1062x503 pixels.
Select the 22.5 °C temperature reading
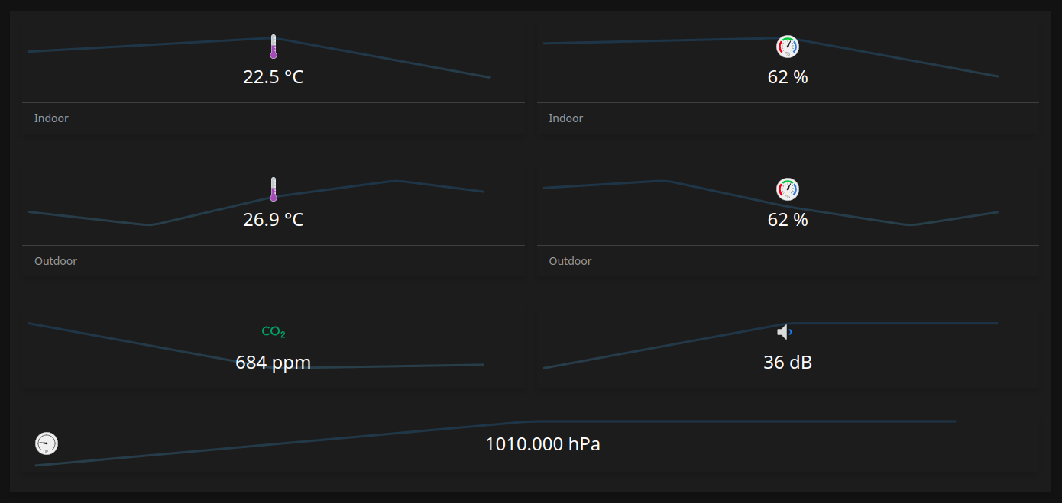click(273, 76)
